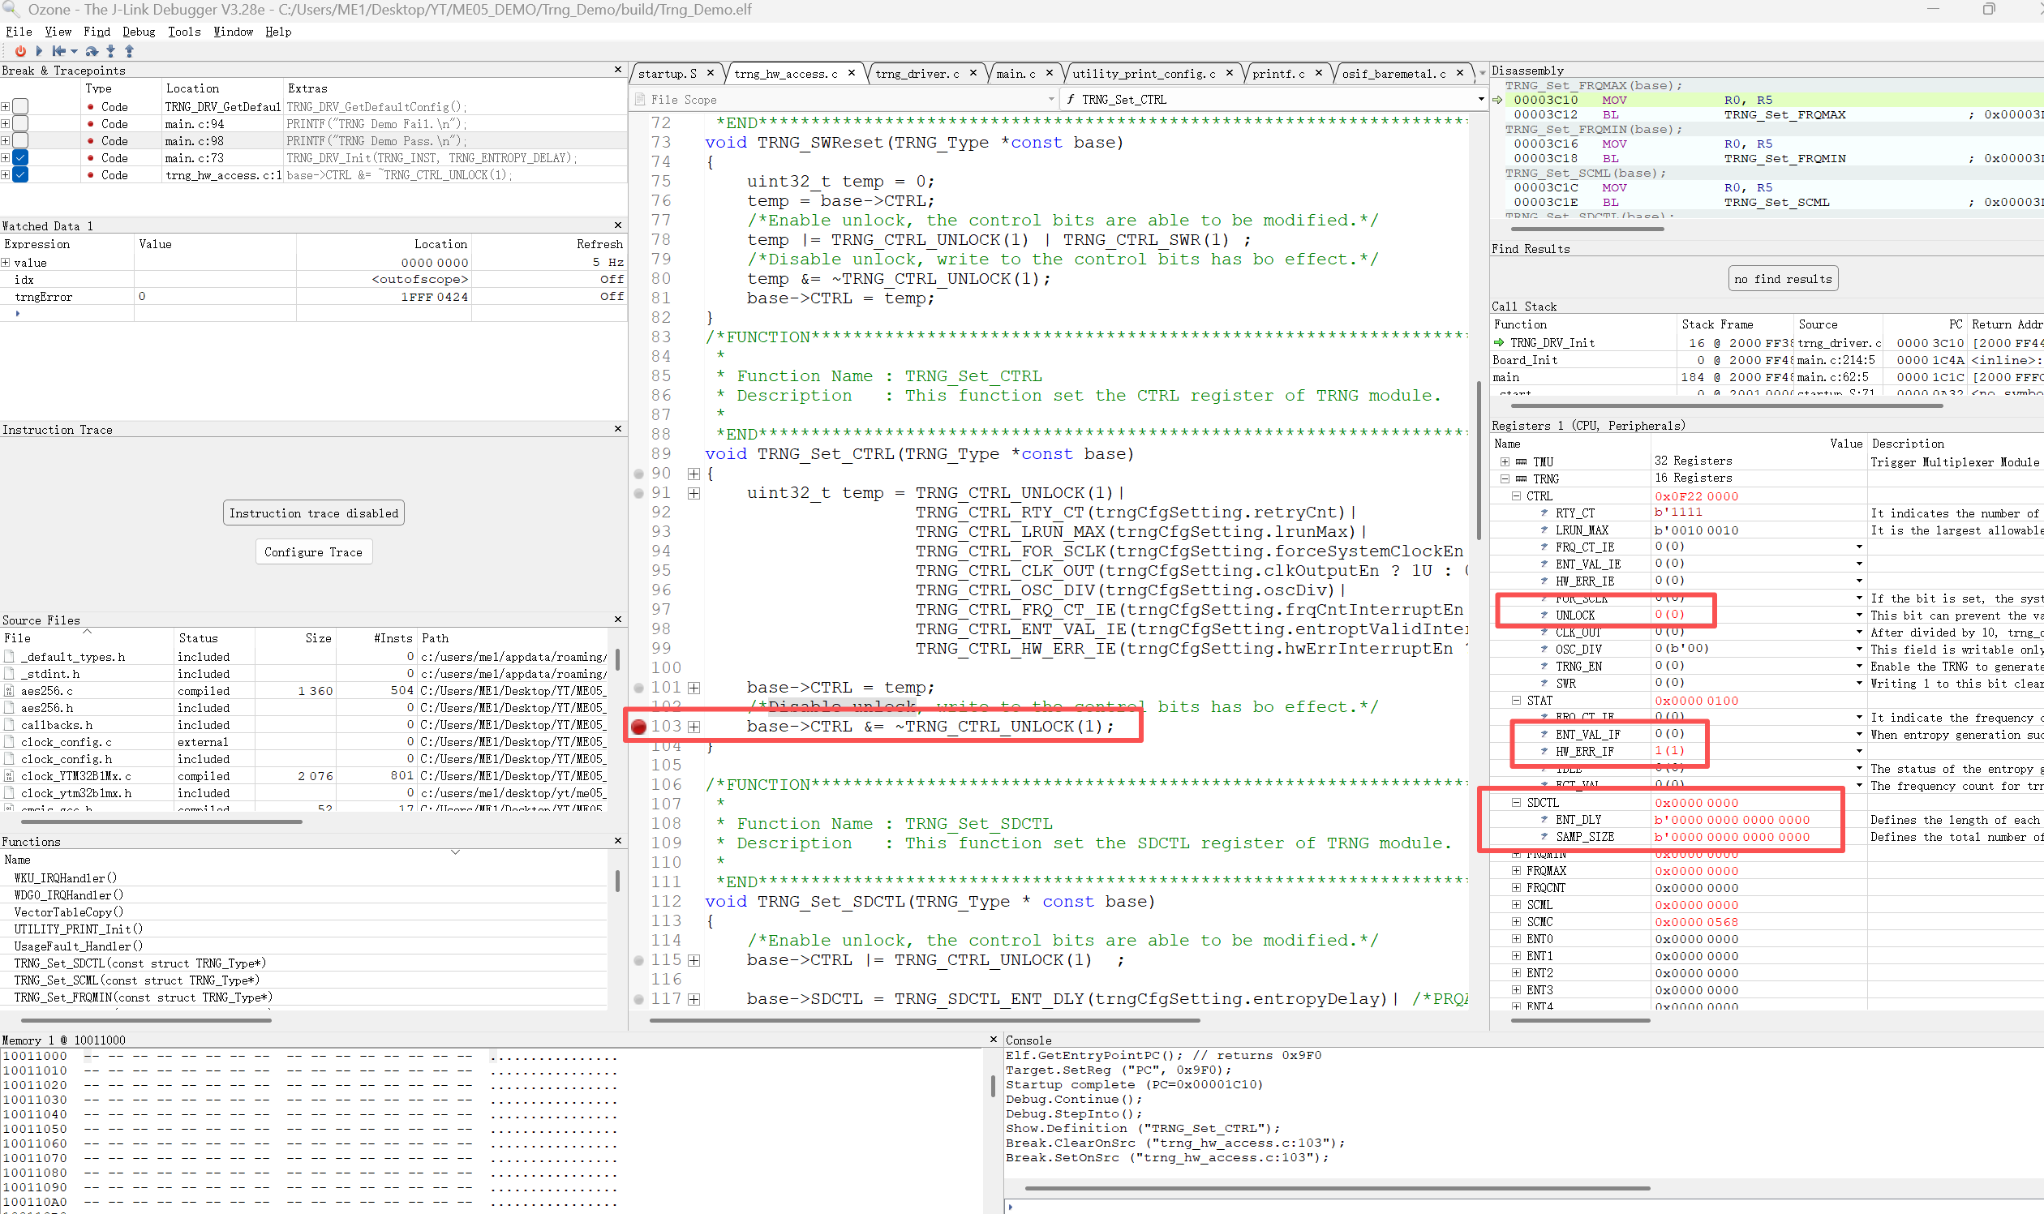Open the File menu
The height and width of the screenshot is (1214, 2044).
pyautogui.click(x=19, y=31)
